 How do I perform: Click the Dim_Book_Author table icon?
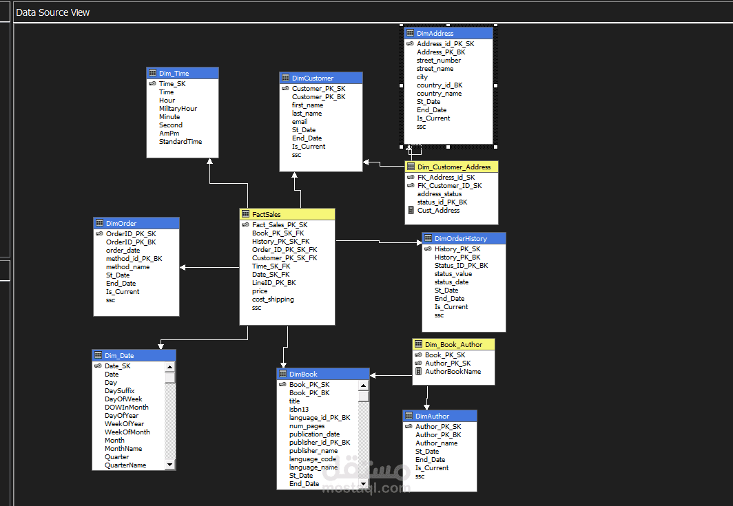pos(418,344)
